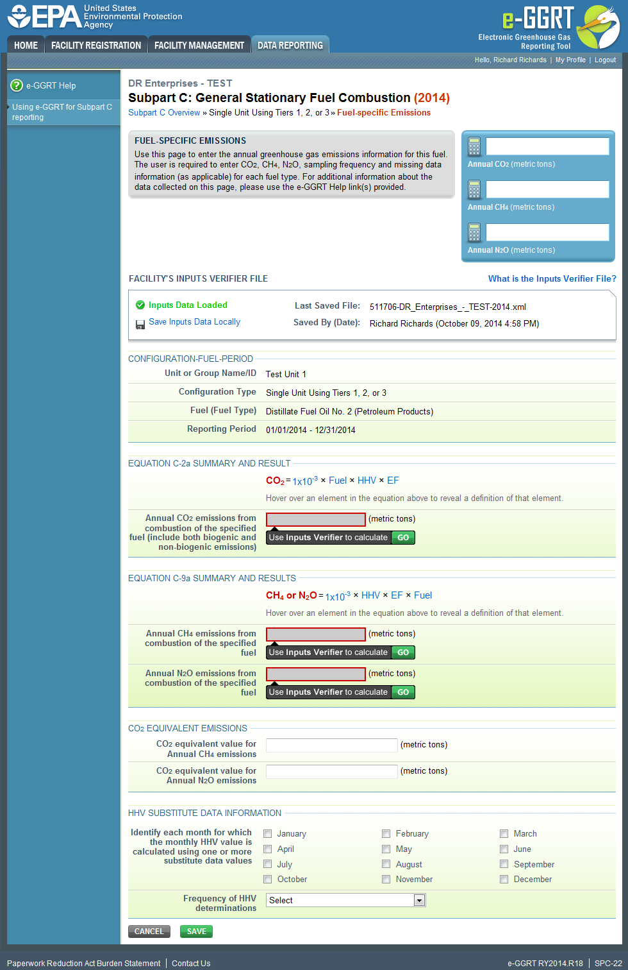The image size is (628, 970).
Task: Check the August checkbox
Action: point(386,865)
